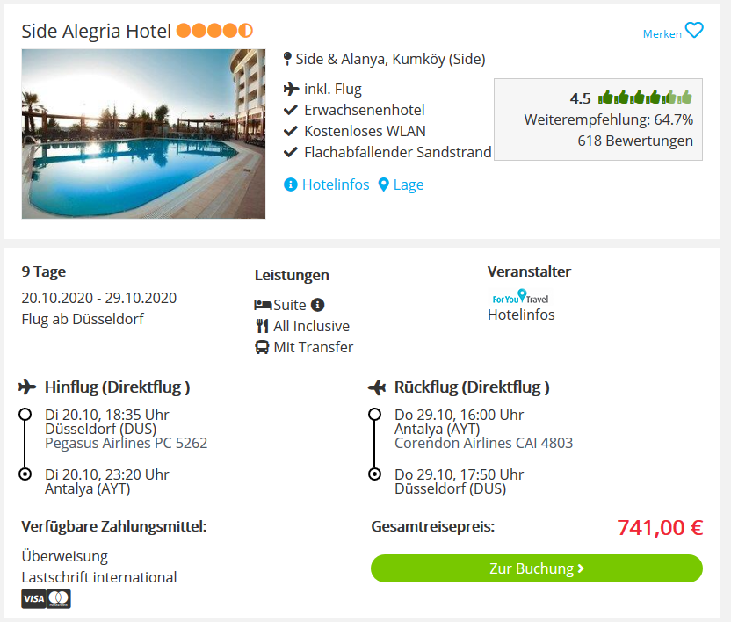Screen dimensions: 731x622
Task: Click the Hotelinfos info icon
Action: [x=291, y=184]
